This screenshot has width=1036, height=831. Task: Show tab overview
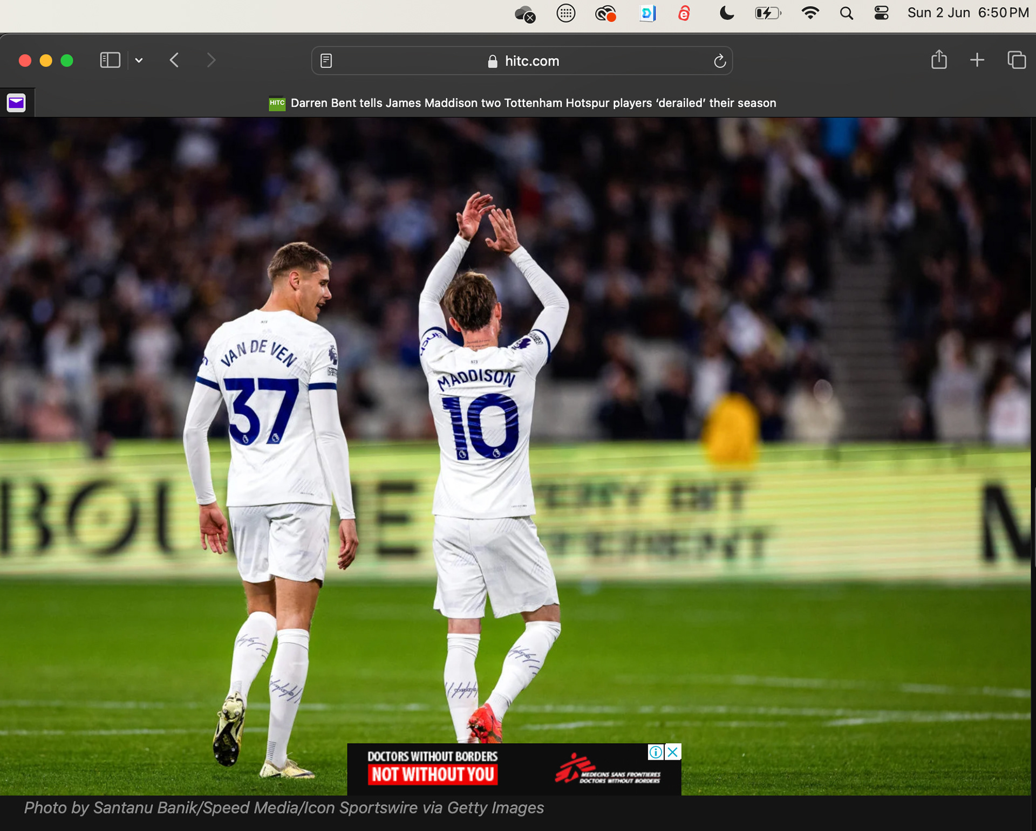click(x=1017, y=60)
